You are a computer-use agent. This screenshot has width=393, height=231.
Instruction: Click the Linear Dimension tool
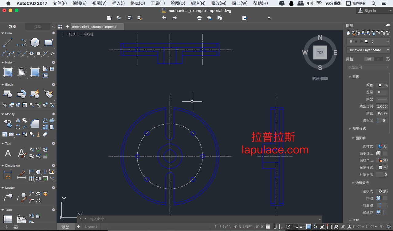tap(8, 175)
